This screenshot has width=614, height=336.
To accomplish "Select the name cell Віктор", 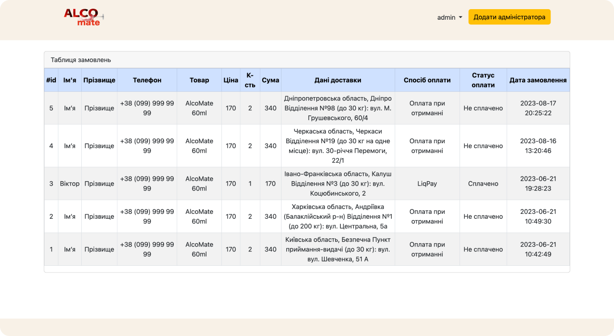I will tap(70, 184).
